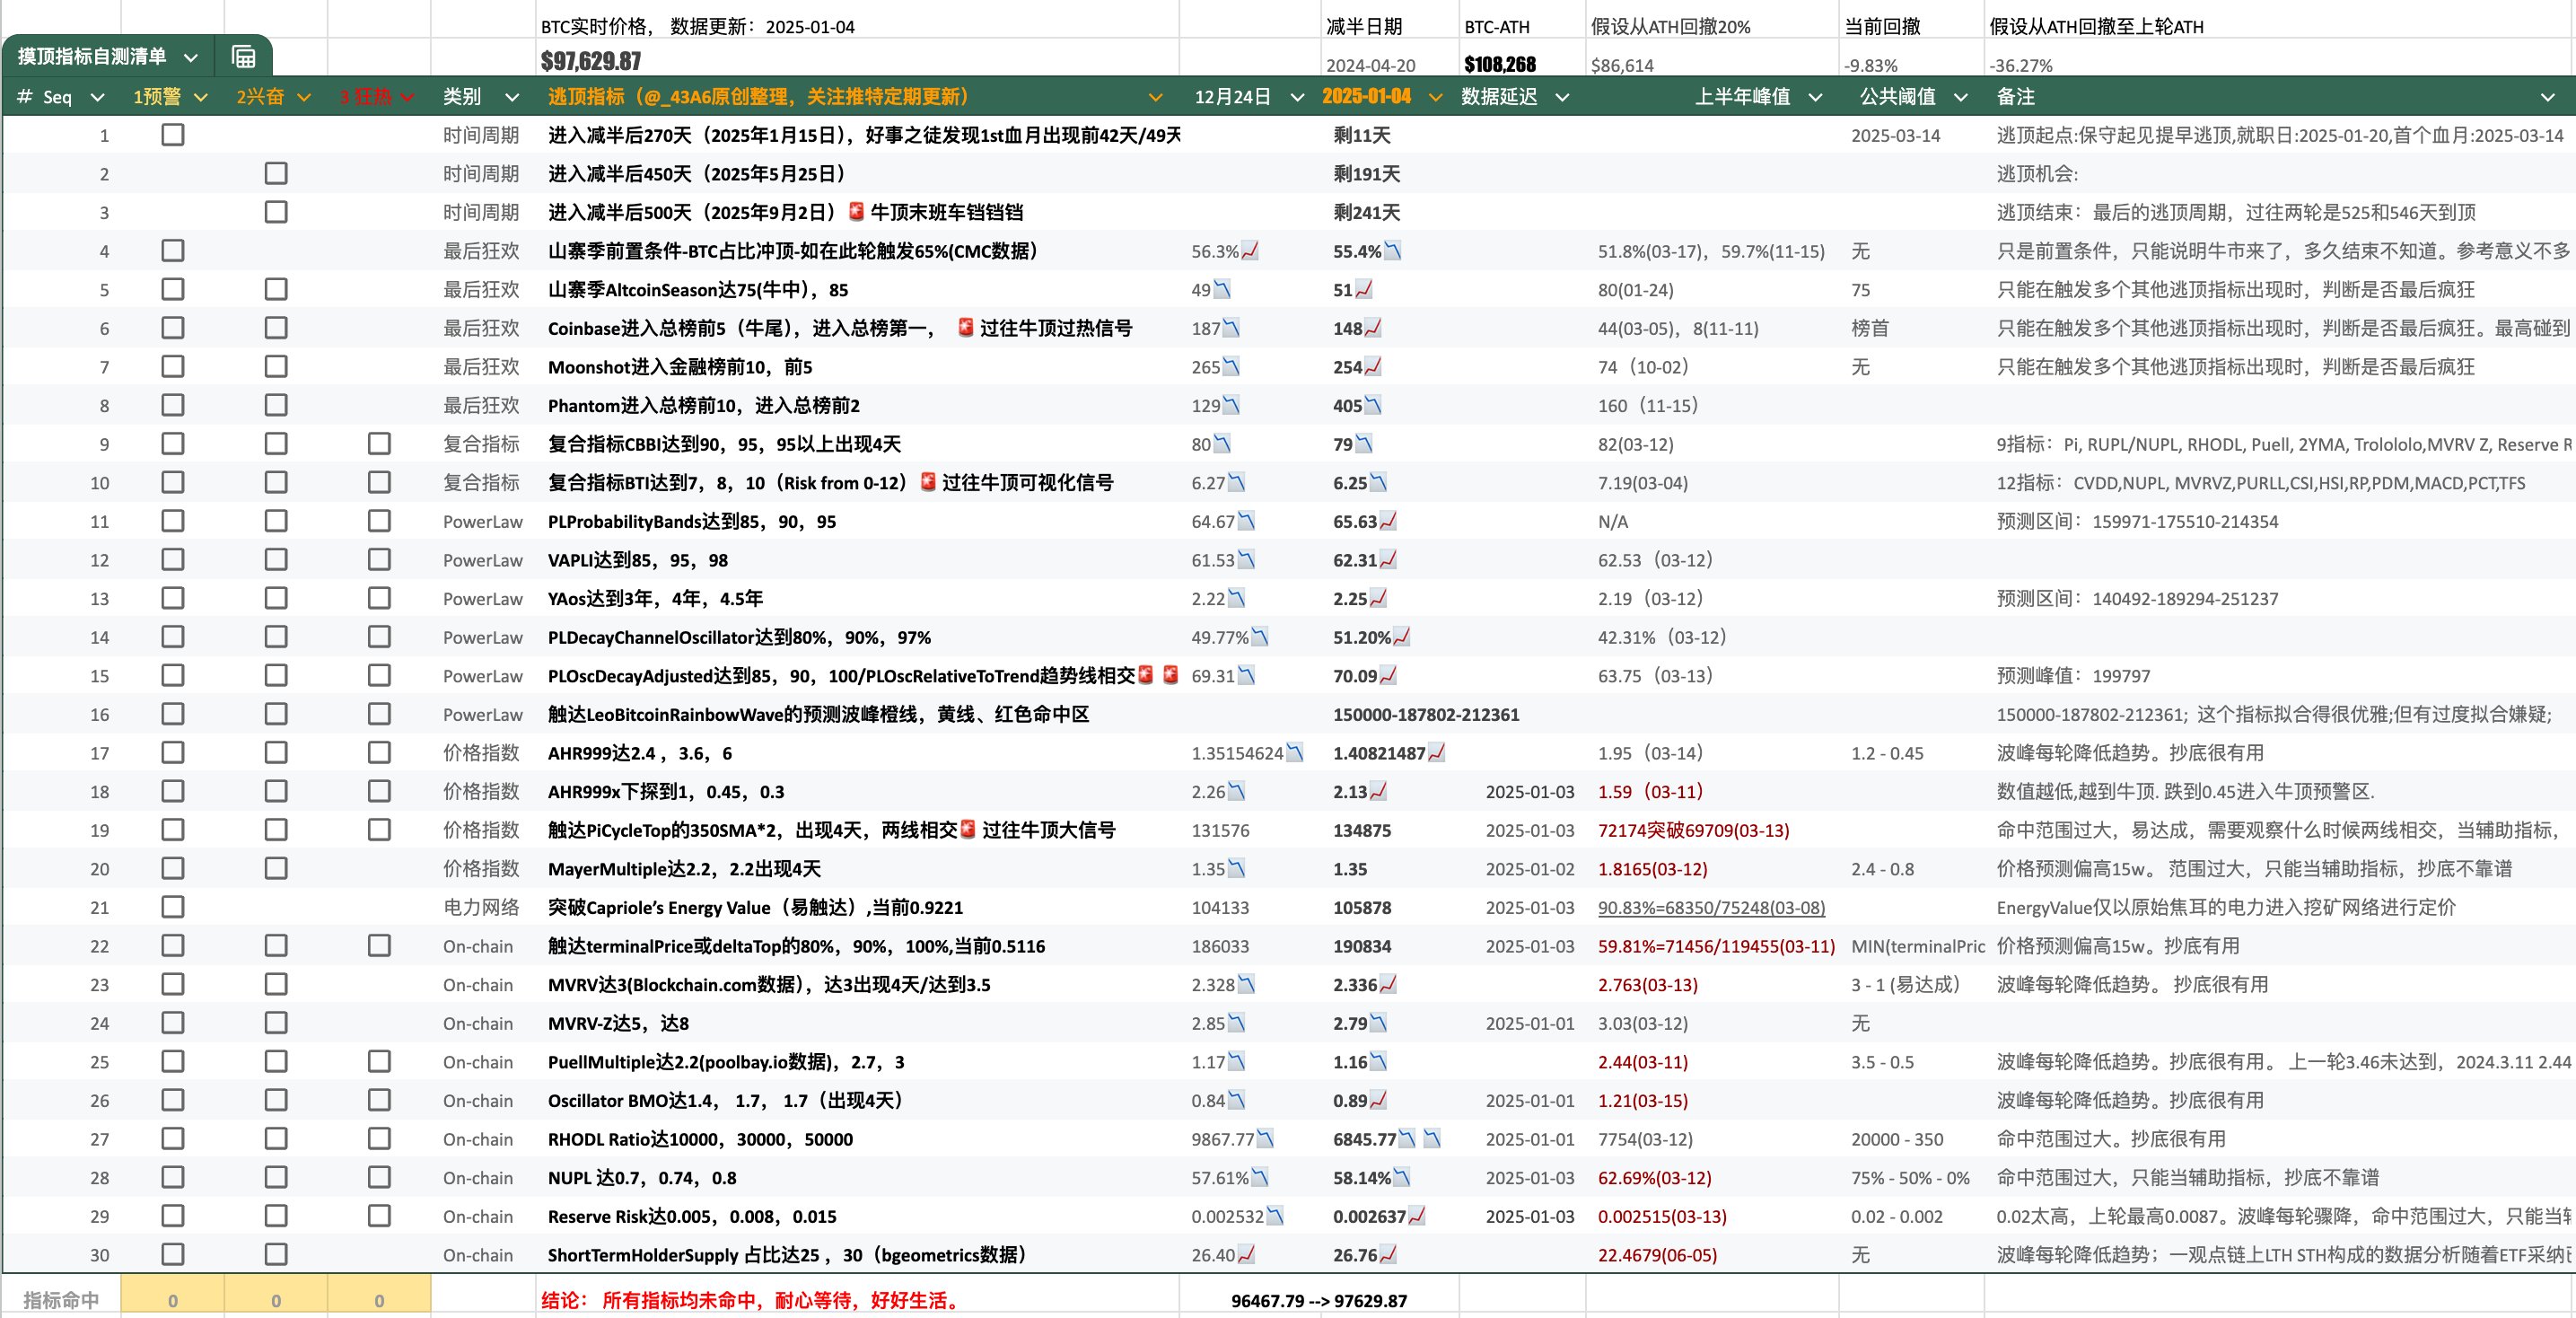
Task: Click the uptrend chart icon beside 55.4%
Action: pos(1392,251)
